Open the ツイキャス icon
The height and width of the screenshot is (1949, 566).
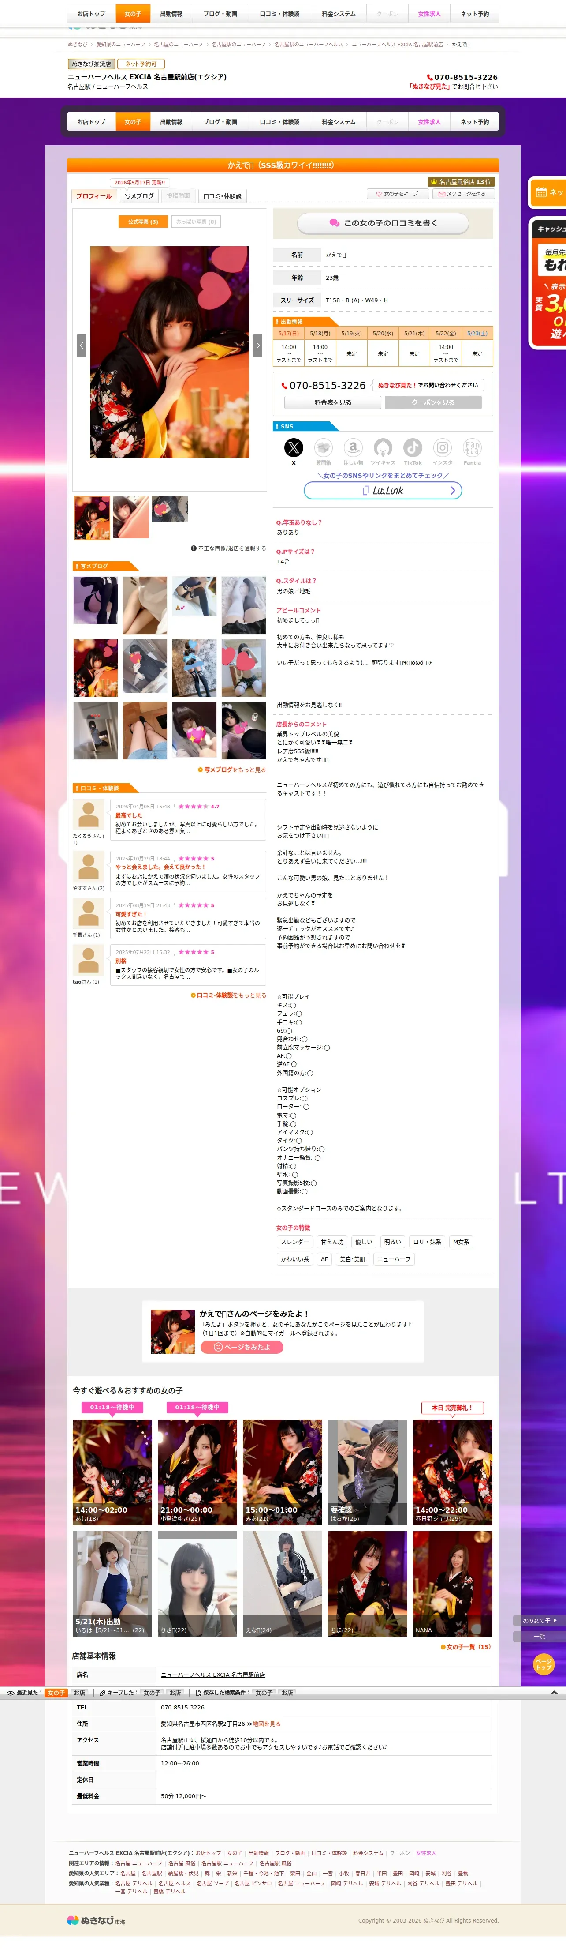coord(383,447)
